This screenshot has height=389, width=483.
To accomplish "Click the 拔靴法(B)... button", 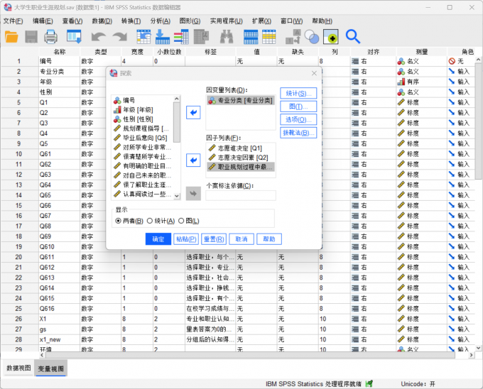I will tap(298, 133).
